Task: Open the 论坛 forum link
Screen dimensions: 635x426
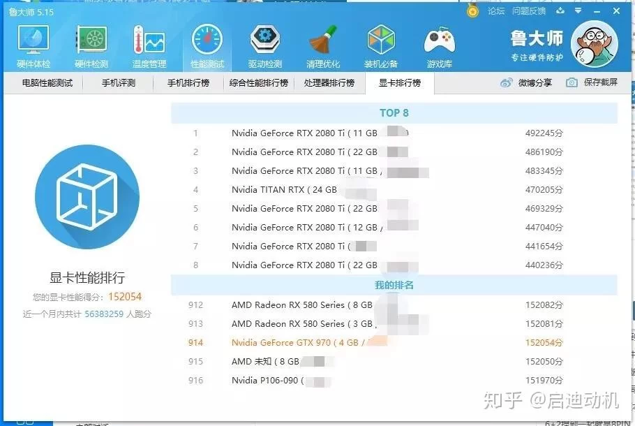Action: [x=495, y=11]
